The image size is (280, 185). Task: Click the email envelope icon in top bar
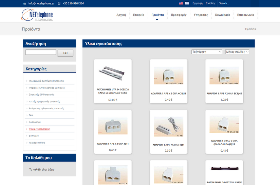pyautogui.click(x=24, y=3)
